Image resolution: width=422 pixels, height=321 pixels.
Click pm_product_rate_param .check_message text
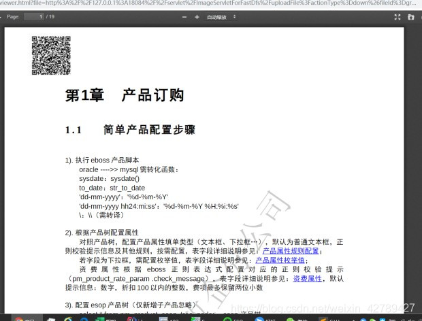[139, 279]
